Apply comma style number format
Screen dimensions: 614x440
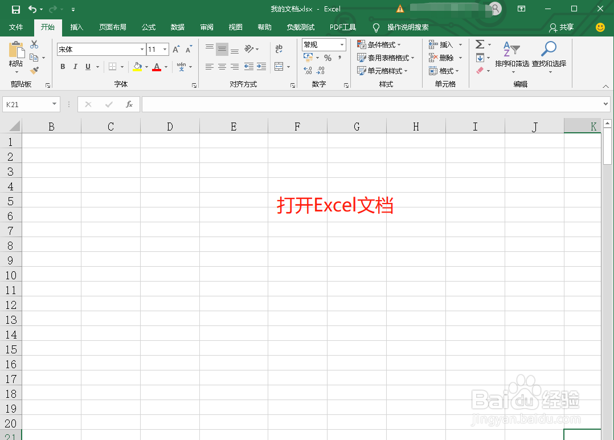coord(339,58)
